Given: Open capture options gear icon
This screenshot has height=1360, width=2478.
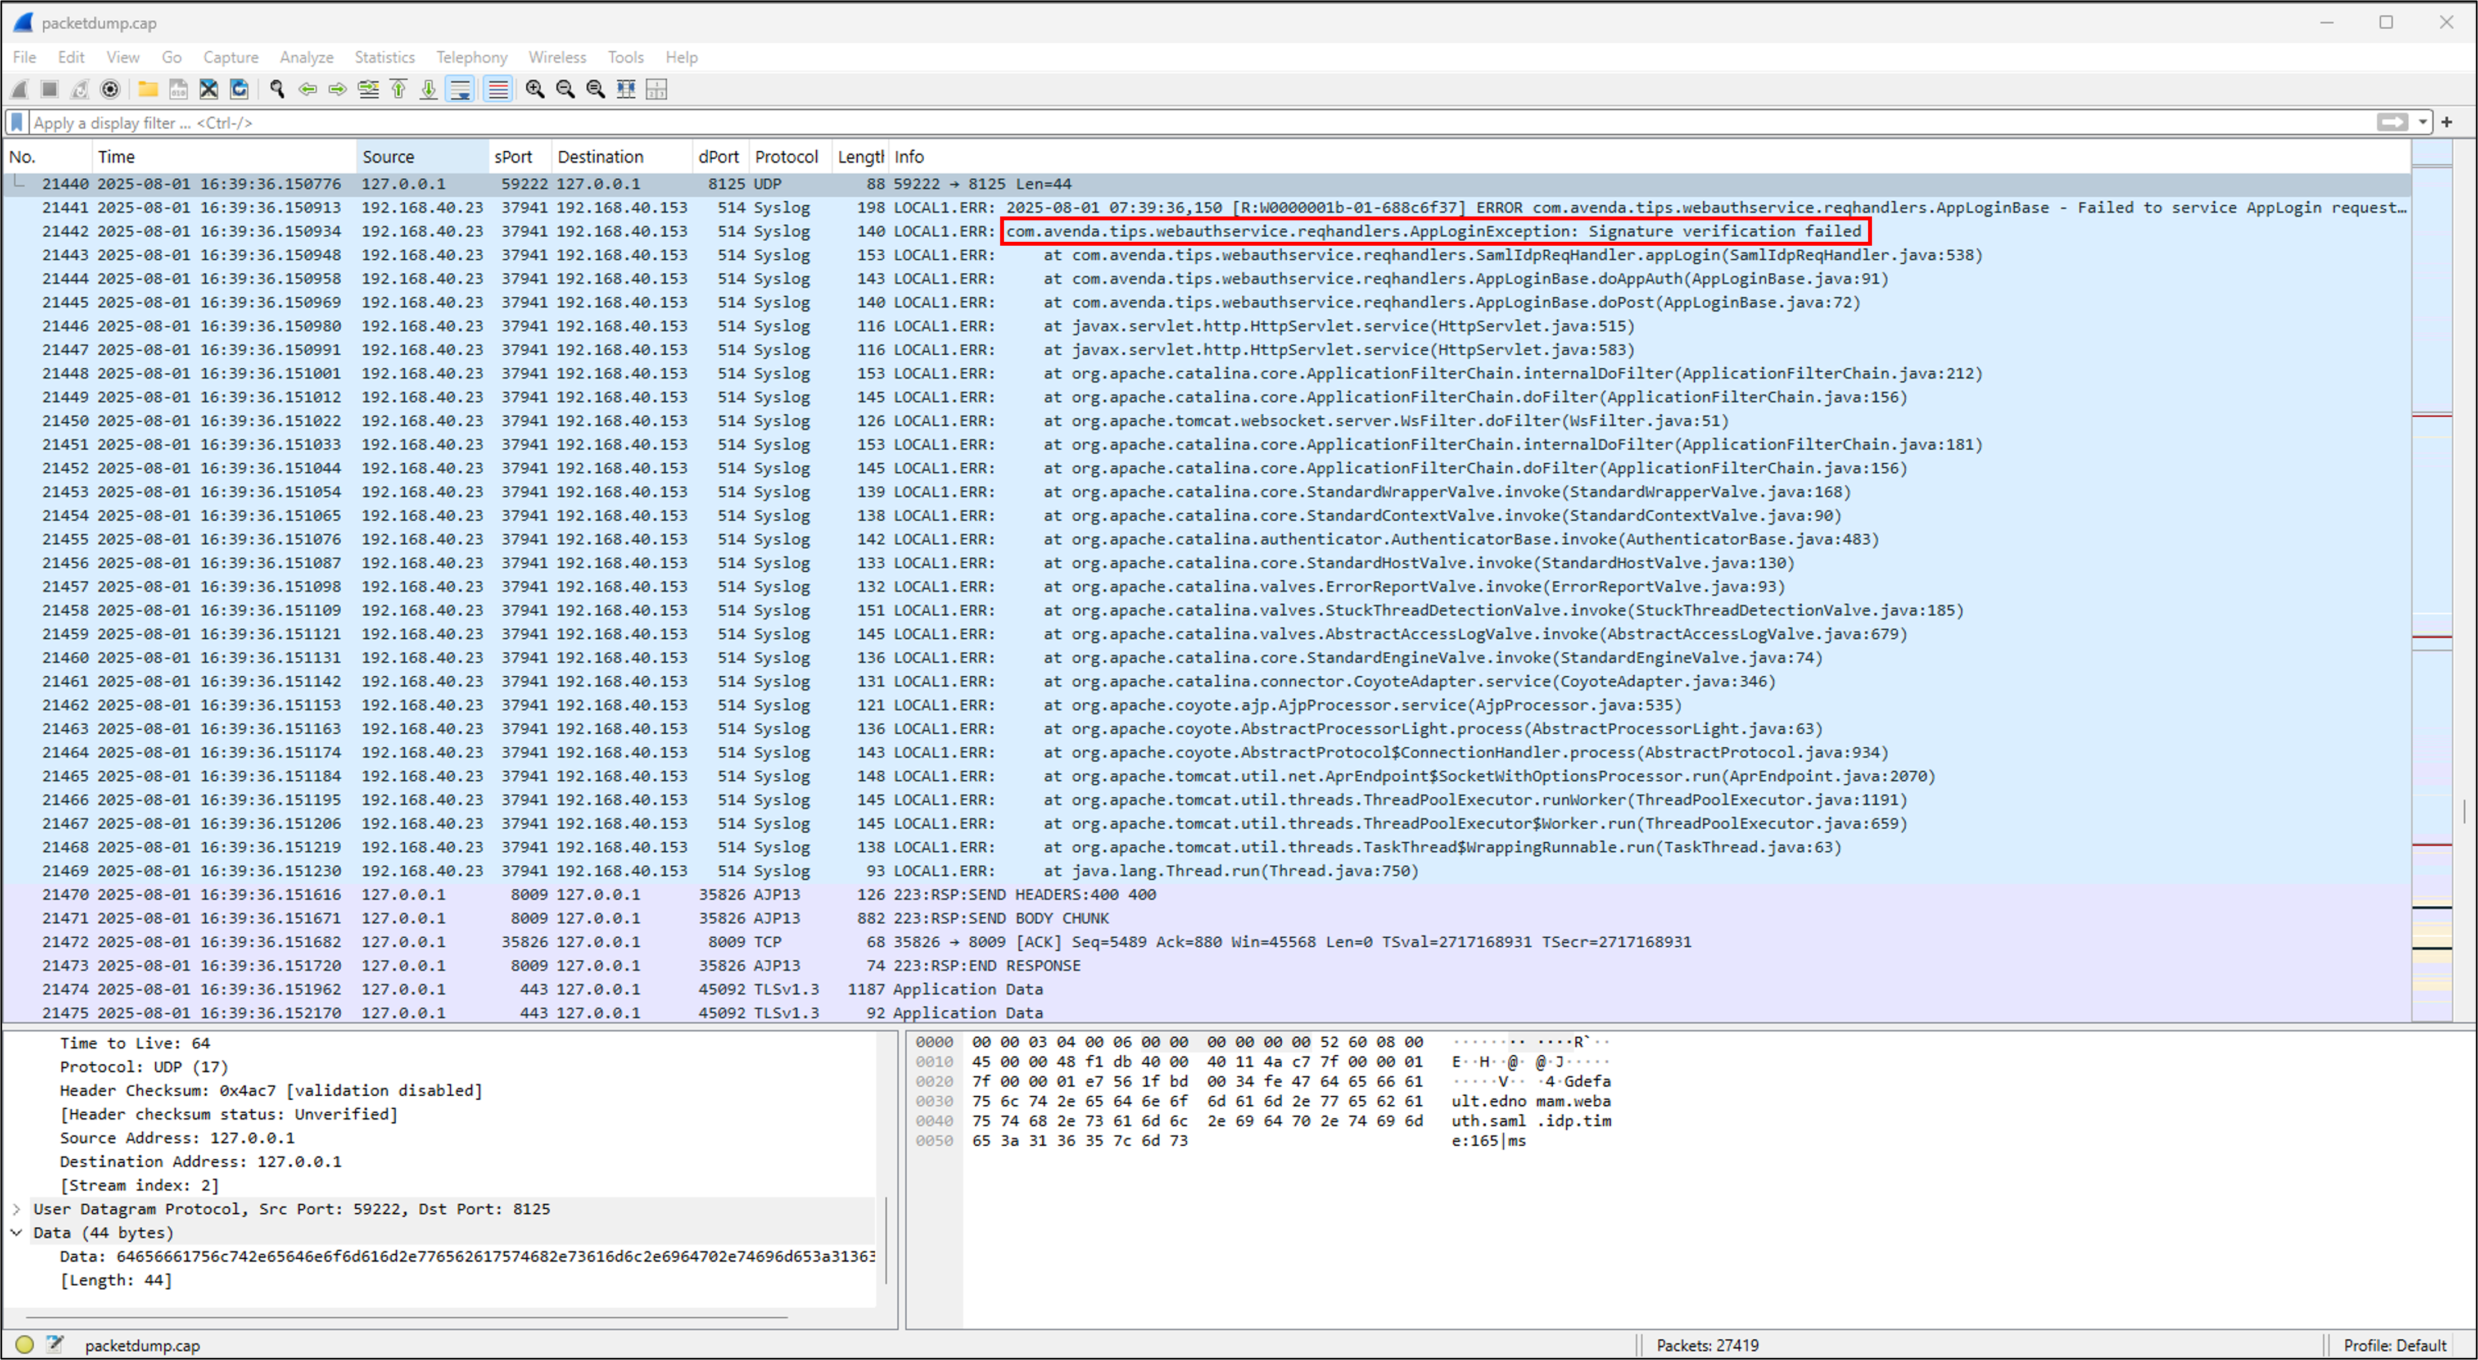Looking at the screenshot, I should (111, 89).
